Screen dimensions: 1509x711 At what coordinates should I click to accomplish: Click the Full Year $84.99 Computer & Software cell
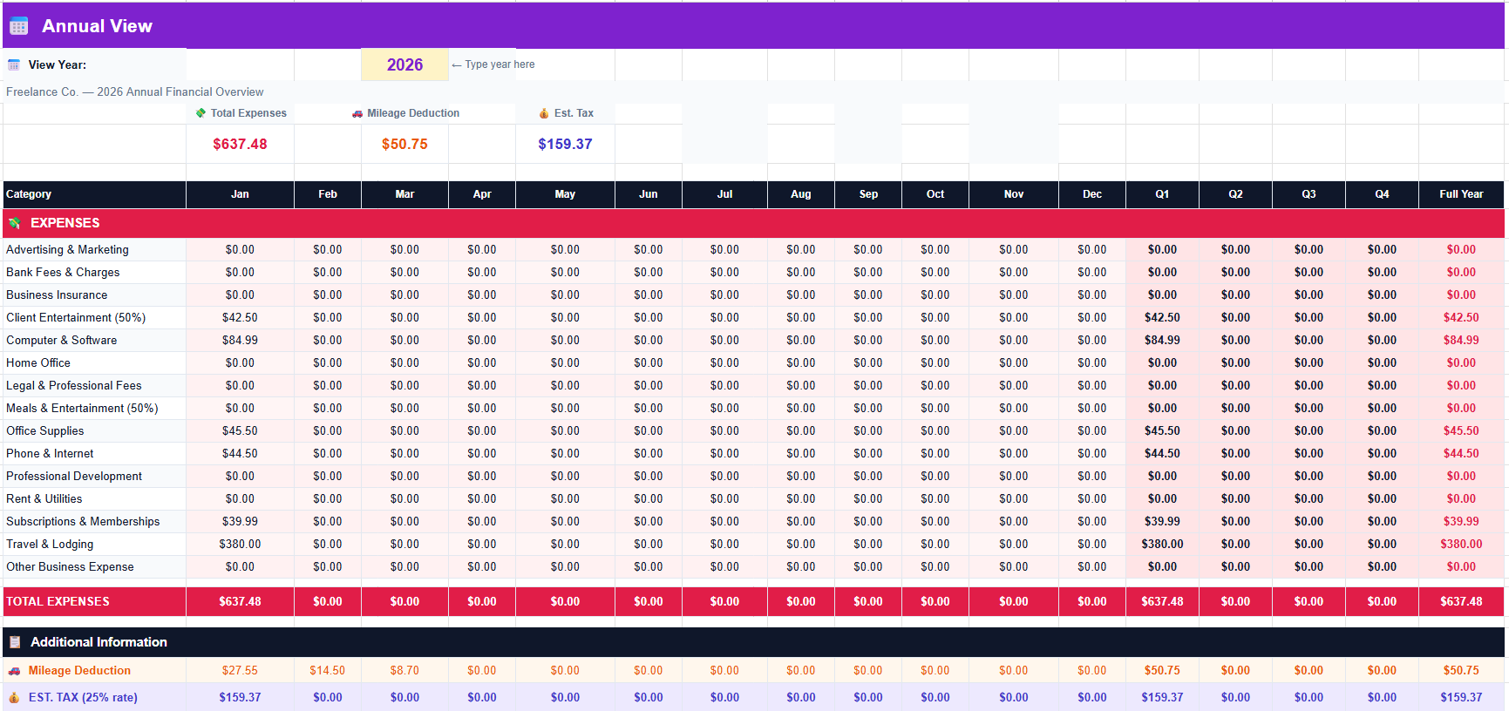1461,341
